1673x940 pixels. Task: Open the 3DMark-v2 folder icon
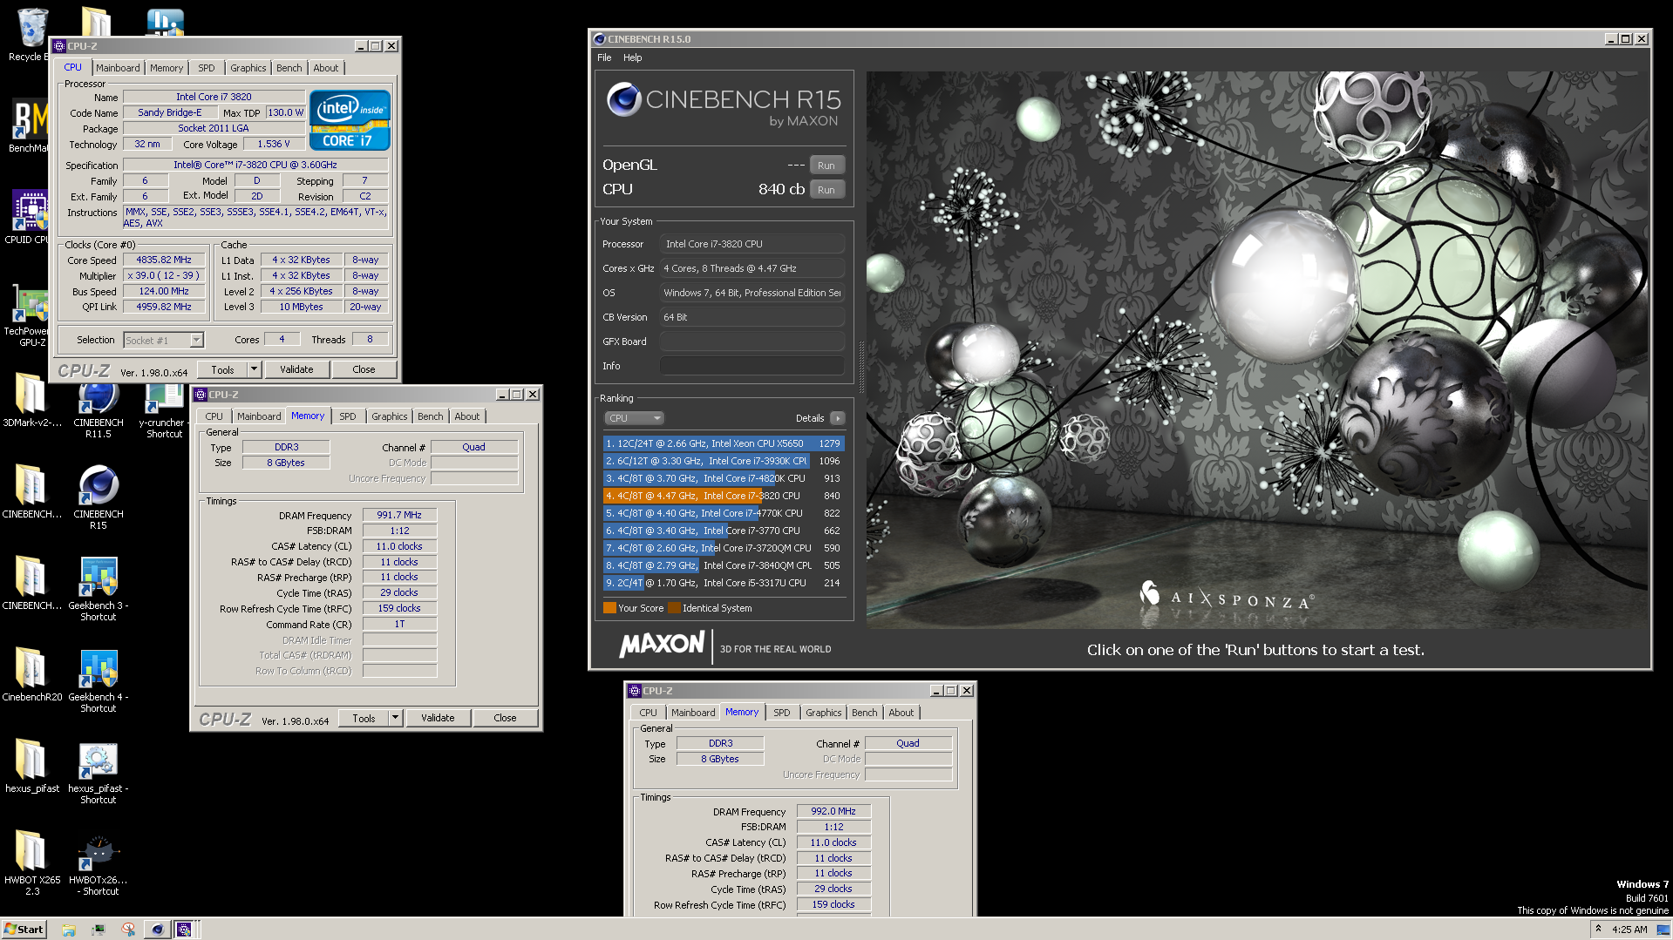(31, 401)
